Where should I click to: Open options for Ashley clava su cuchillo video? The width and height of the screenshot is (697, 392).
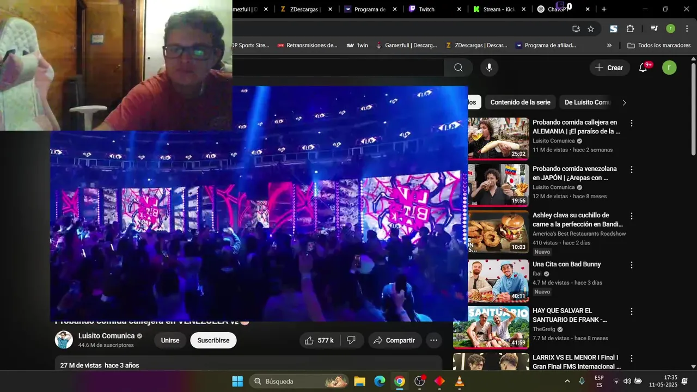coord(632,216)
